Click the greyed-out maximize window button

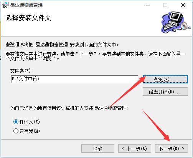pyautogui.click(x=165, y=5)
